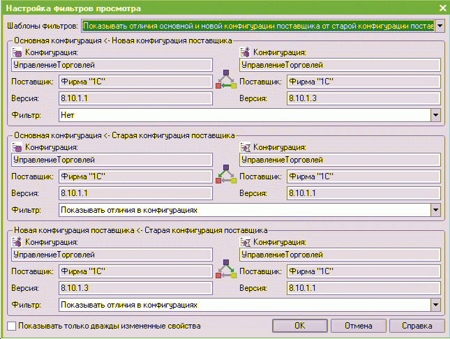Click right supplier field in third group
Image resolution: width=450 pixels, height=339 pixels.
363,271
